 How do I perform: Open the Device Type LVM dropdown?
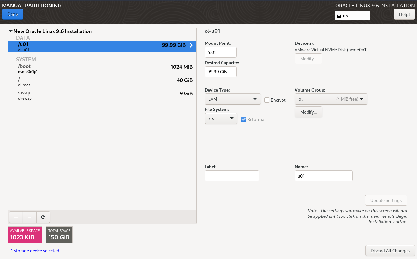tap(233, 99)
